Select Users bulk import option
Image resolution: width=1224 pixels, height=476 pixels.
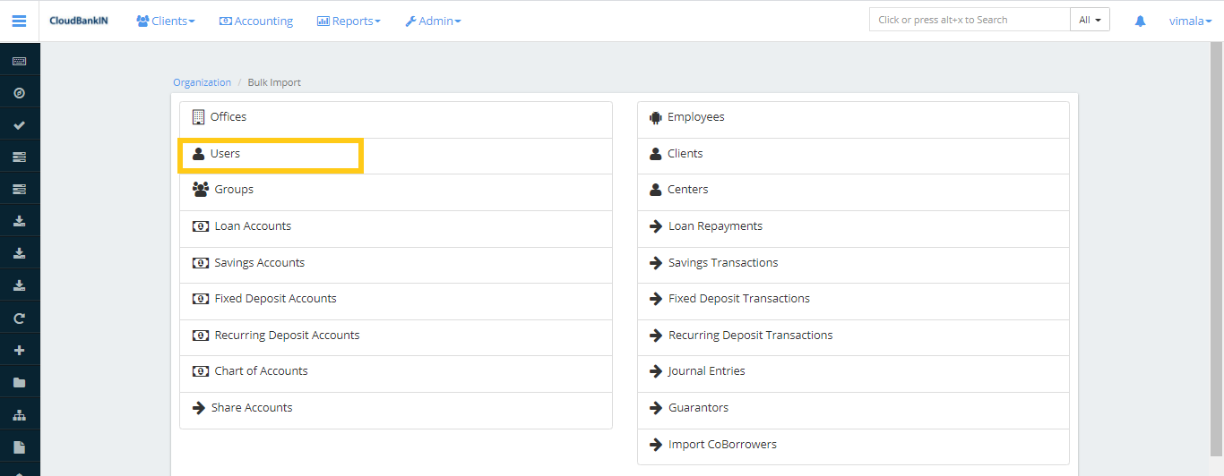tap(225, 154)
